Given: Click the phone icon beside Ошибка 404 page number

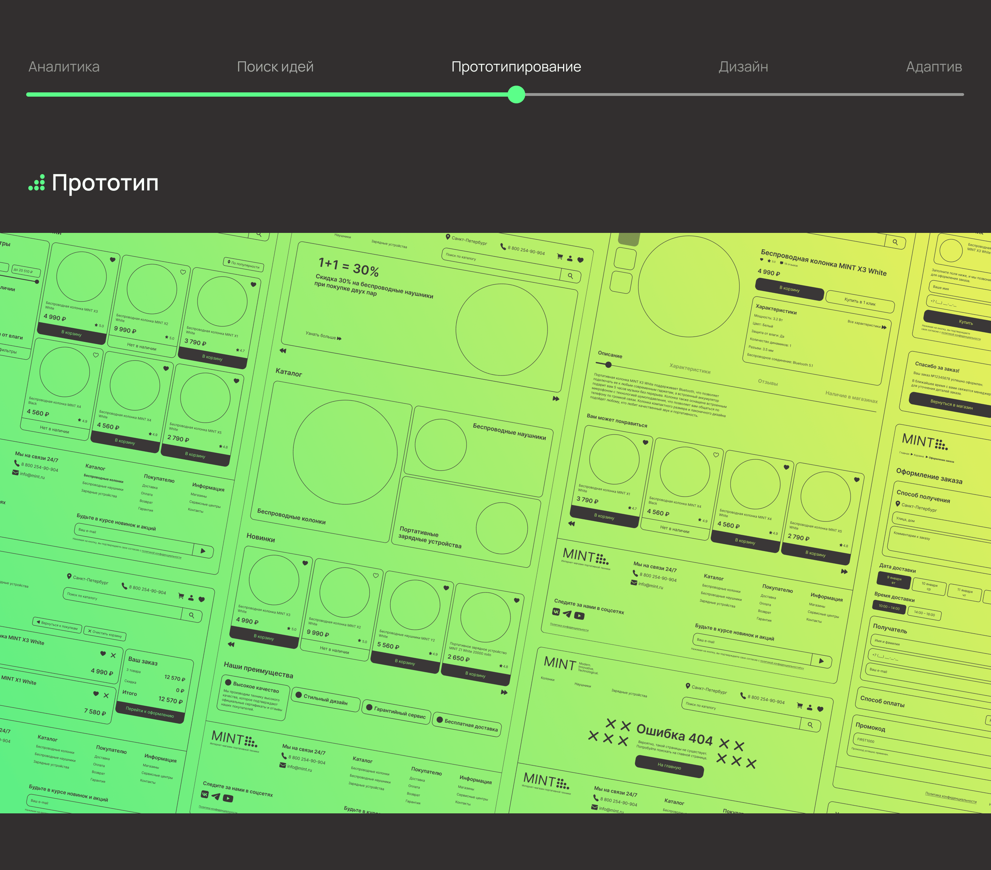Looking at the screenshot, I should 743,696.
